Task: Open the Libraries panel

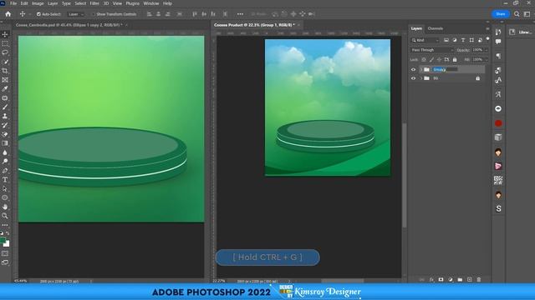Action: 521,32
